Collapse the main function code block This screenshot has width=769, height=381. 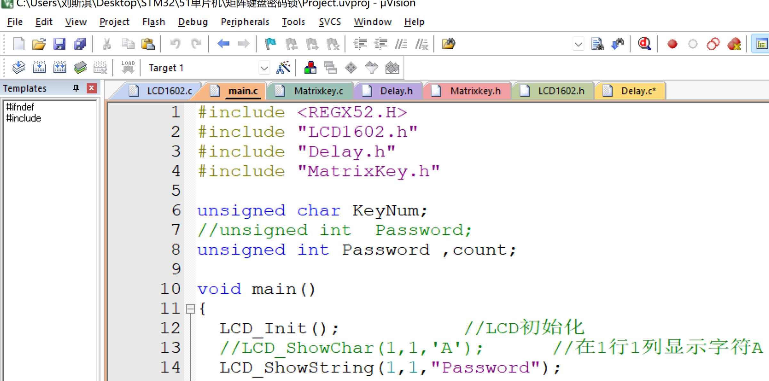tap(190, 309)
